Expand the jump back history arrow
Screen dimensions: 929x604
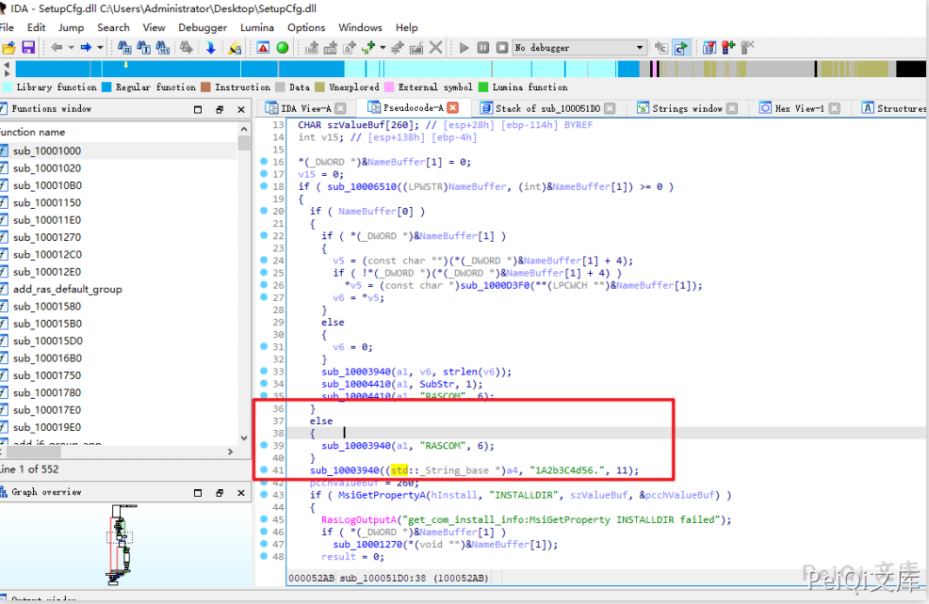click(71, 47)
